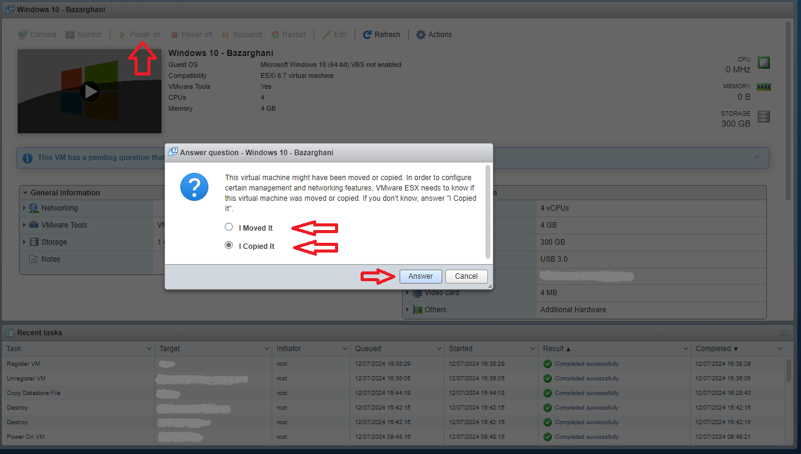
Task: Click the green CPU chip icon
Action: 763,63
